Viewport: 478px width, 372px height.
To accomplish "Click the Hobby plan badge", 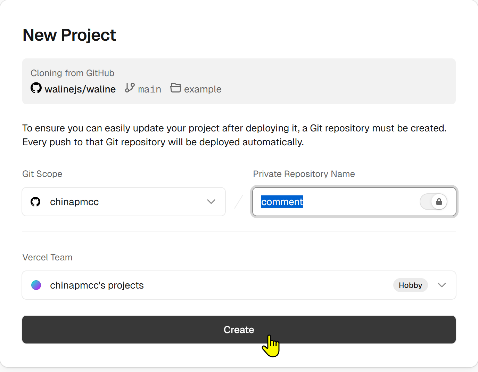I will [x=410, y=285].
